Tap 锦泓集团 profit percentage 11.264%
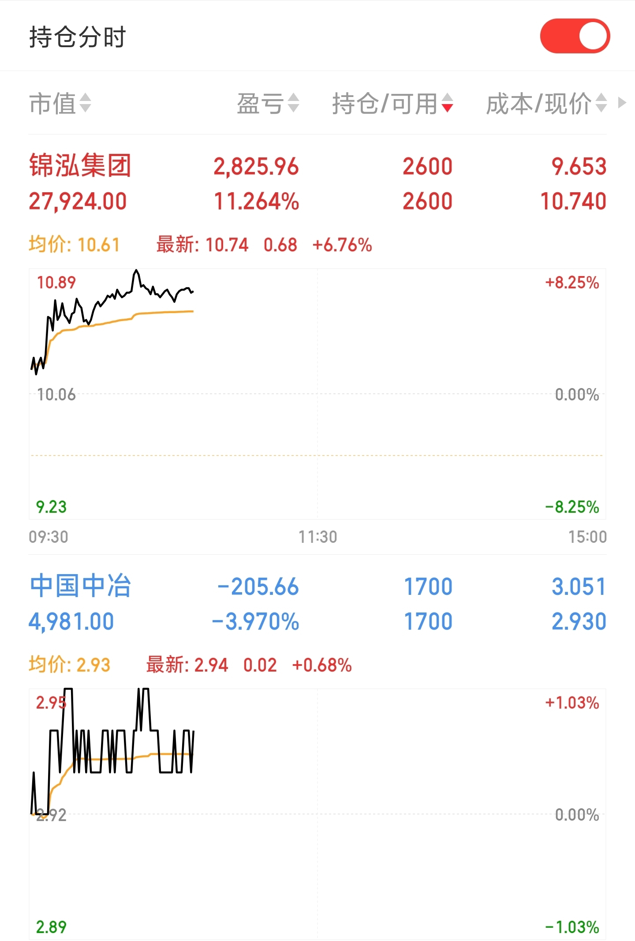 click(x=256, y=202)
